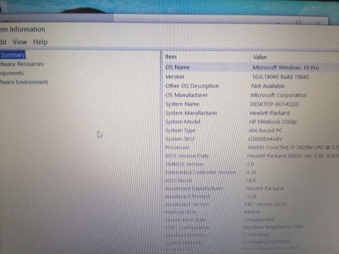Click the DESKTOP-8U14Q5D value
The width and height of the screenshot is (339, 254).
(x=275, y=104)
